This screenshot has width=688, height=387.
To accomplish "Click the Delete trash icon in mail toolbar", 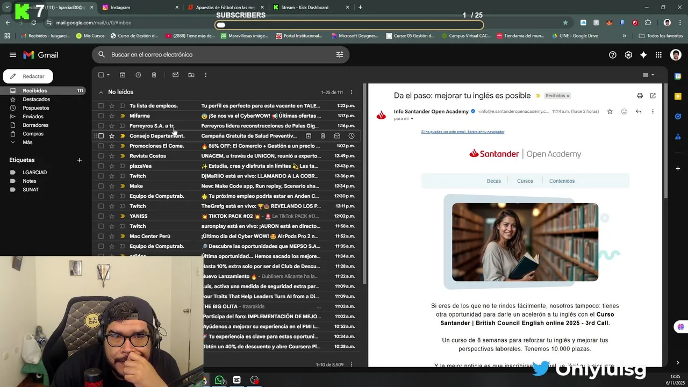I will 154,75.
